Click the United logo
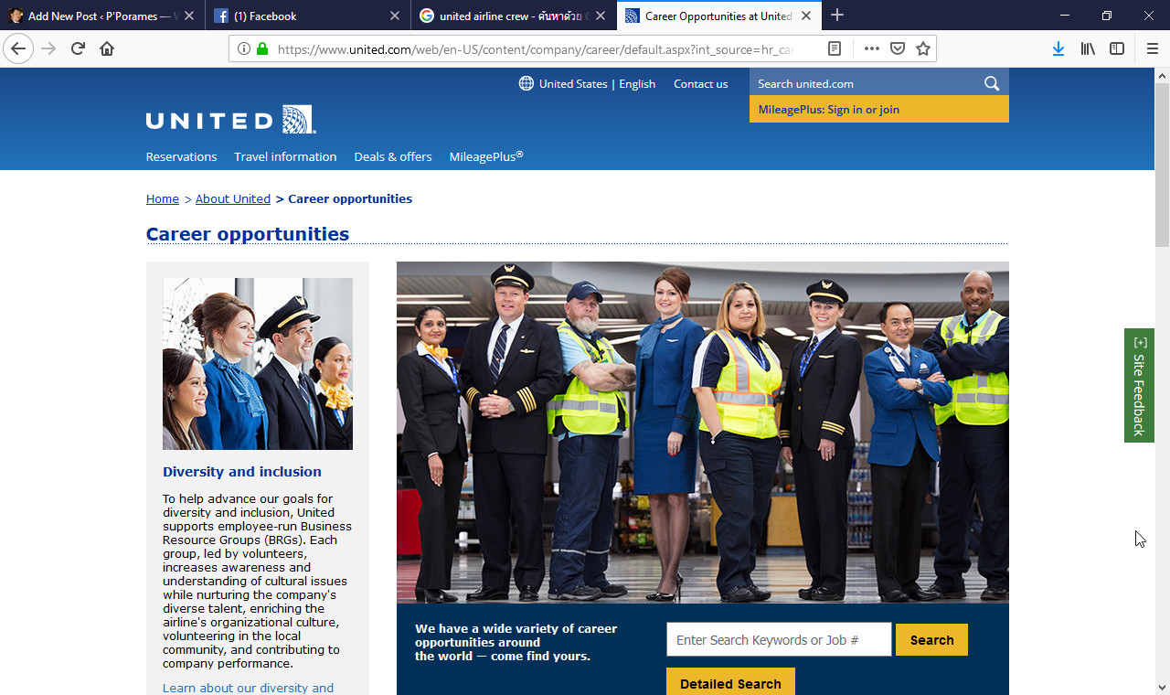 coord(231,120)
